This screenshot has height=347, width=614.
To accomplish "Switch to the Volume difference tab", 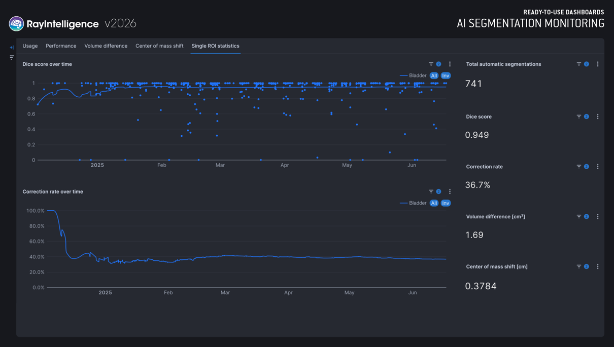I will tap(106, 46).
